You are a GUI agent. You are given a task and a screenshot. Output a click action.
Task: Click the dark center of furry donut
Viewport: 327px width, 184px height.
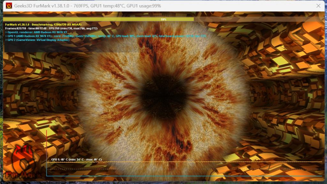[x=164, y=96]
